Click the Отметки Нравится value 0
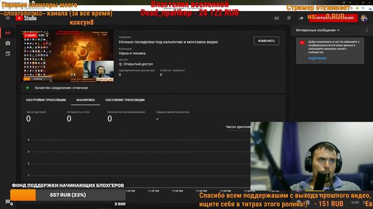The width and height of the screenshot is (373, 209). click(161, 75)
